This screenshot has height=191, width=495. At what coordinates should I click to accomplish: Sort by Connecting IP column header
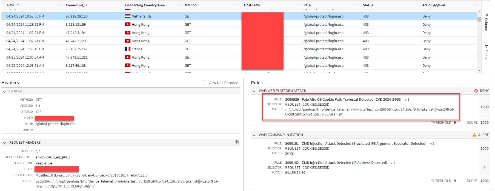click(77, 5)
